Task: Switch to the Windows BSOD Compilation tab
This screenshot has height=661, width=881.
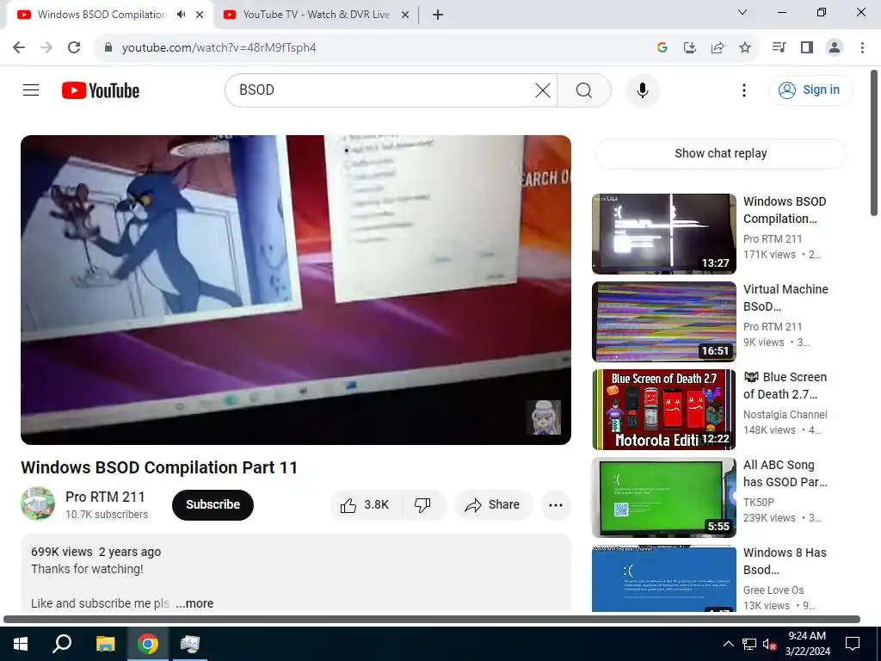Action: click(102, 15)
